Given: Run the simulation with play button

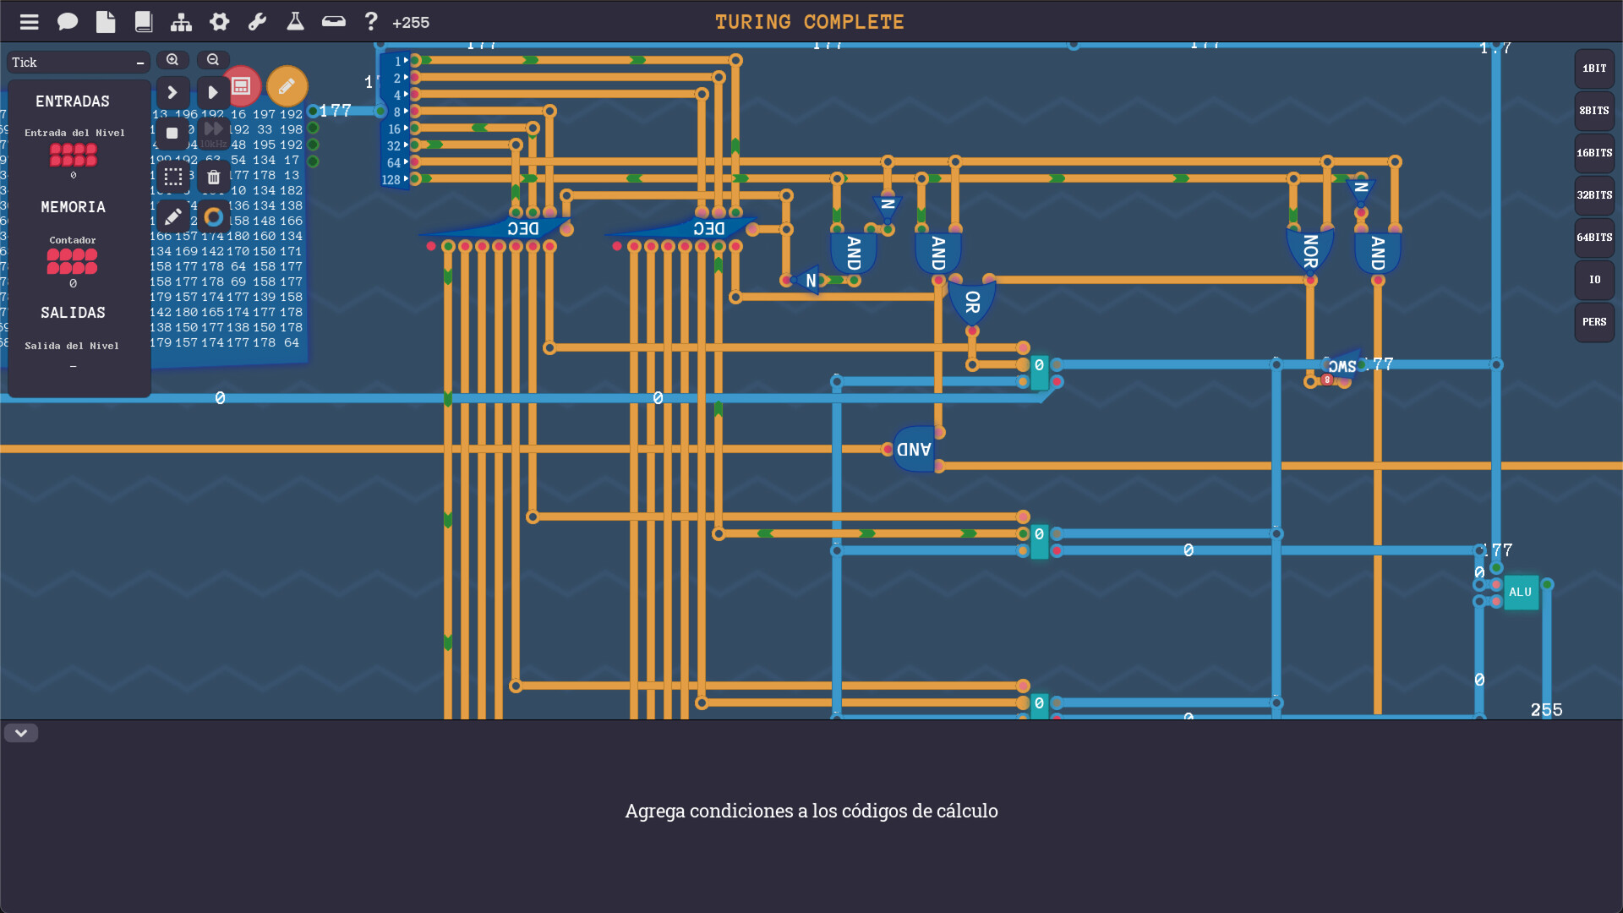Looking at the screenshot, I should click(213, 92).
